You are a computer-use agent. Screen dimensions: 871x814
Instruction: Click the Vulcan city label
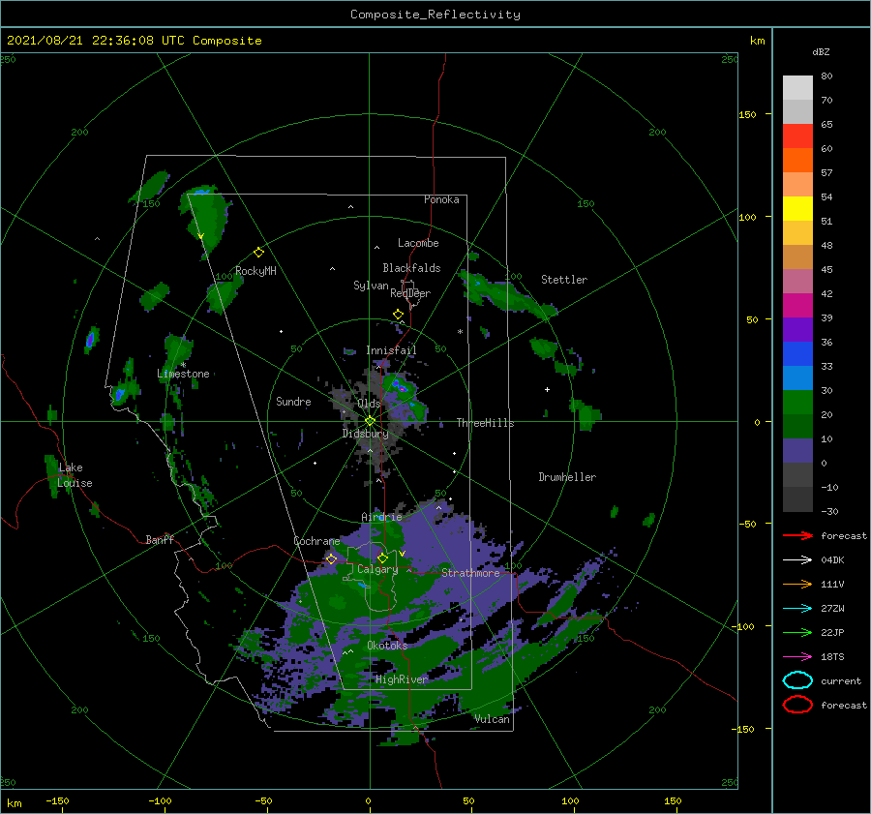click(x=493, y=719)
